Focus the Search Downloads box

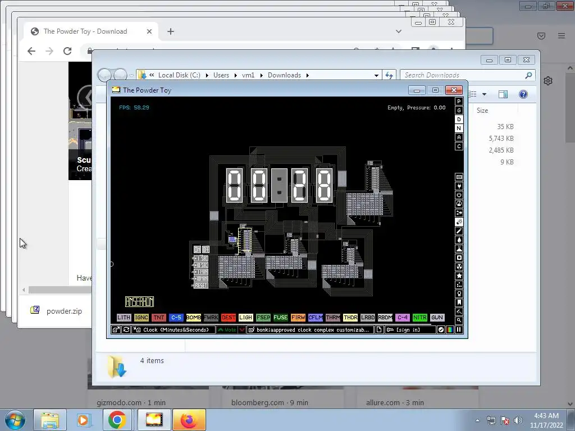point(468,75)
